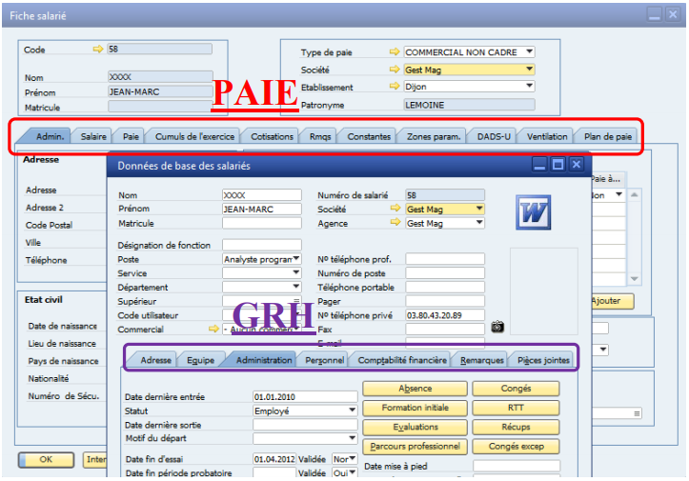Select the Remarques tab
Screen dimensions: 689x481
point(481,360)
